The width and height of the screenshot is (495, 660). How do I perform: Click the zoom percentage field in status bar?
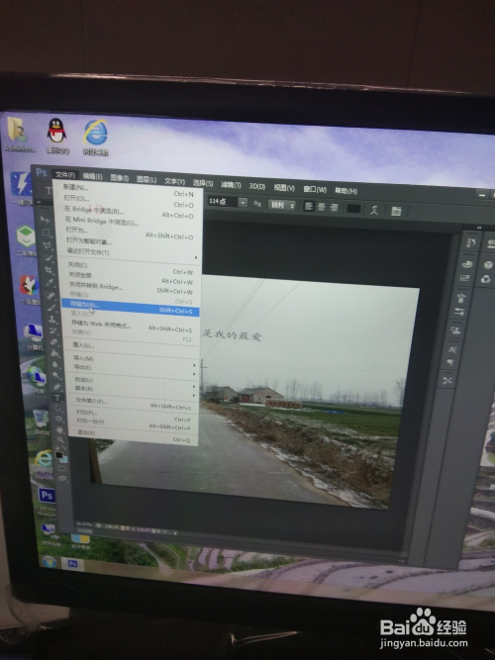point(84,524)
